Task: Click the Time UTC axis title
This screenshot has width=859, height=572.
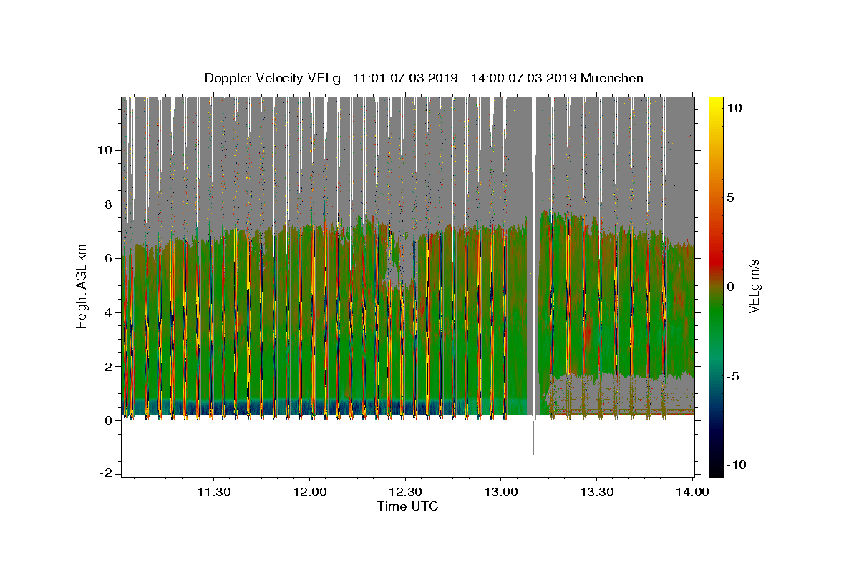Action: (x=407, y=506)
